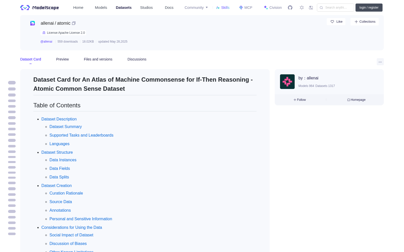
Task: Jump to Dataset Summary section
Action: click(66, 127)
